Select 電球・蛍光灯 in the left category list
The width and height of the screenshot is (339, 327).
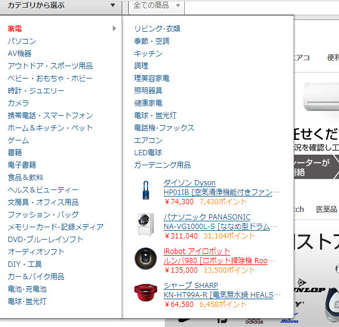click(27, 301)
